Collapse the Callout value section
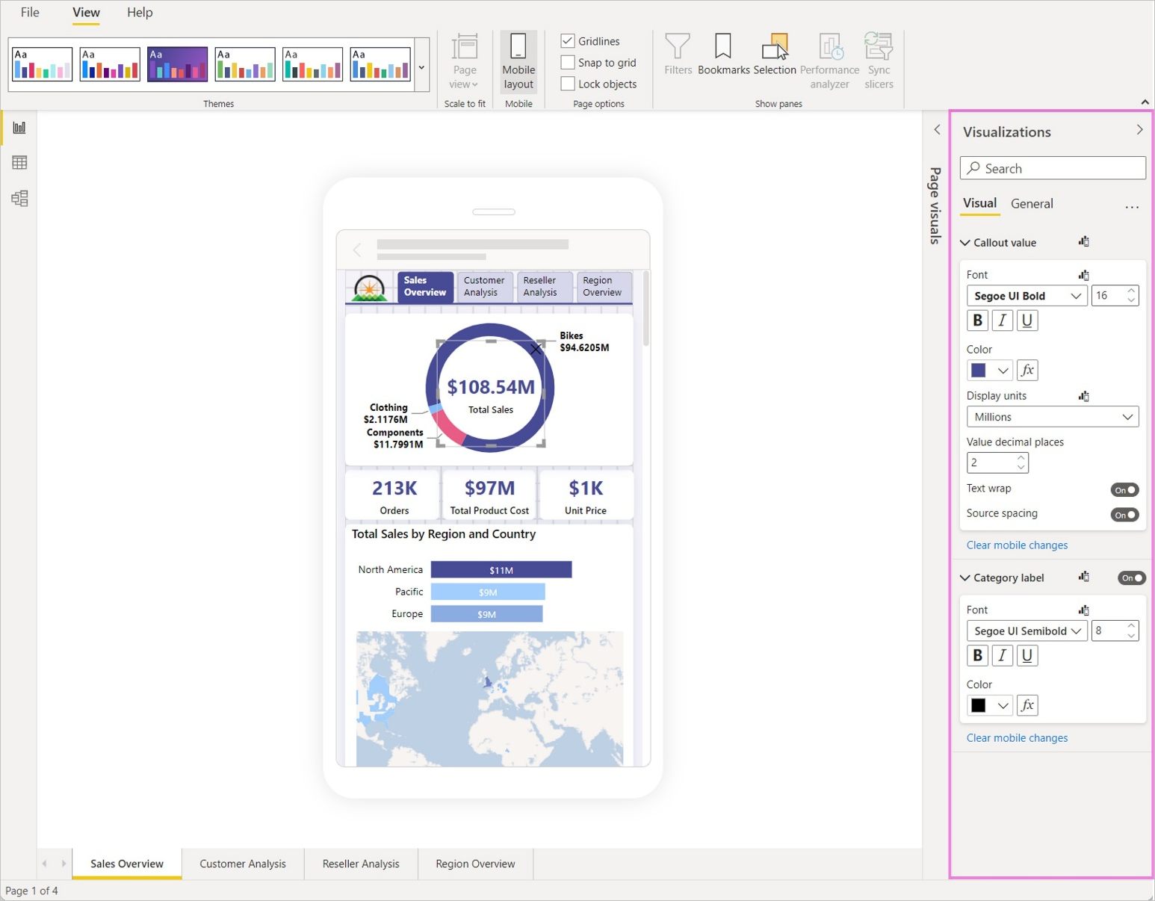Viewport: 1155px width, 901px height. (965, 243)
